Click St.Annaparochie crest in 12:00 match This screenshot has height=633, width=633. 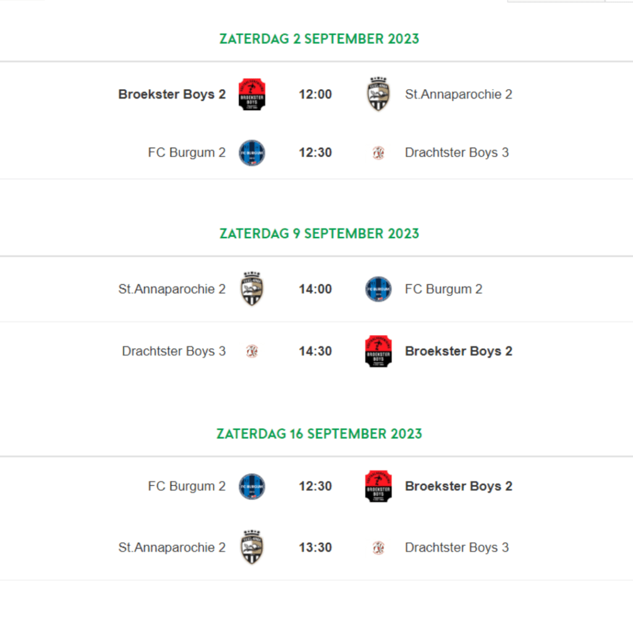[x=378, y=94]
